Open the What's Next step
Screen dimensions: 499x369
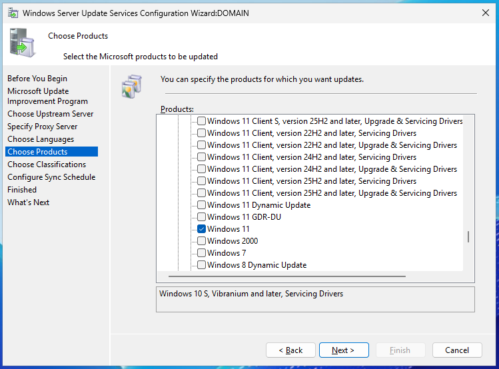click(29, 202)
